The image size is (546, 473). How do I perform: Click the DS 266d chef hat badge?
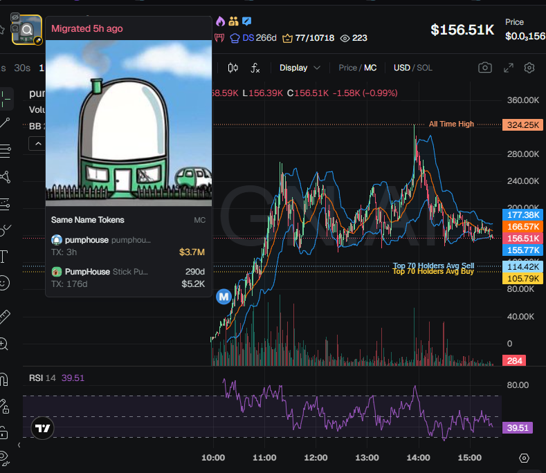click(253, 37)
